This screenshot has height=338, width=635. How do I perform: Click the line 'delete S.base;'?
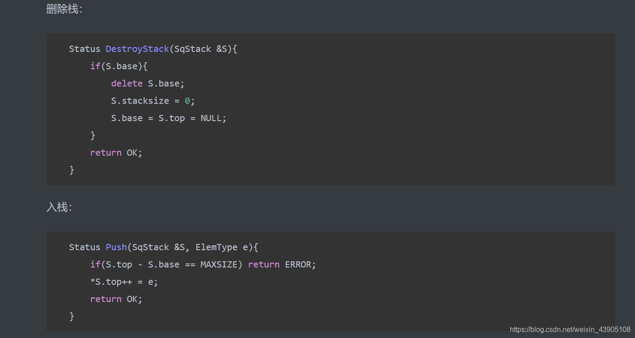point(147,83)
